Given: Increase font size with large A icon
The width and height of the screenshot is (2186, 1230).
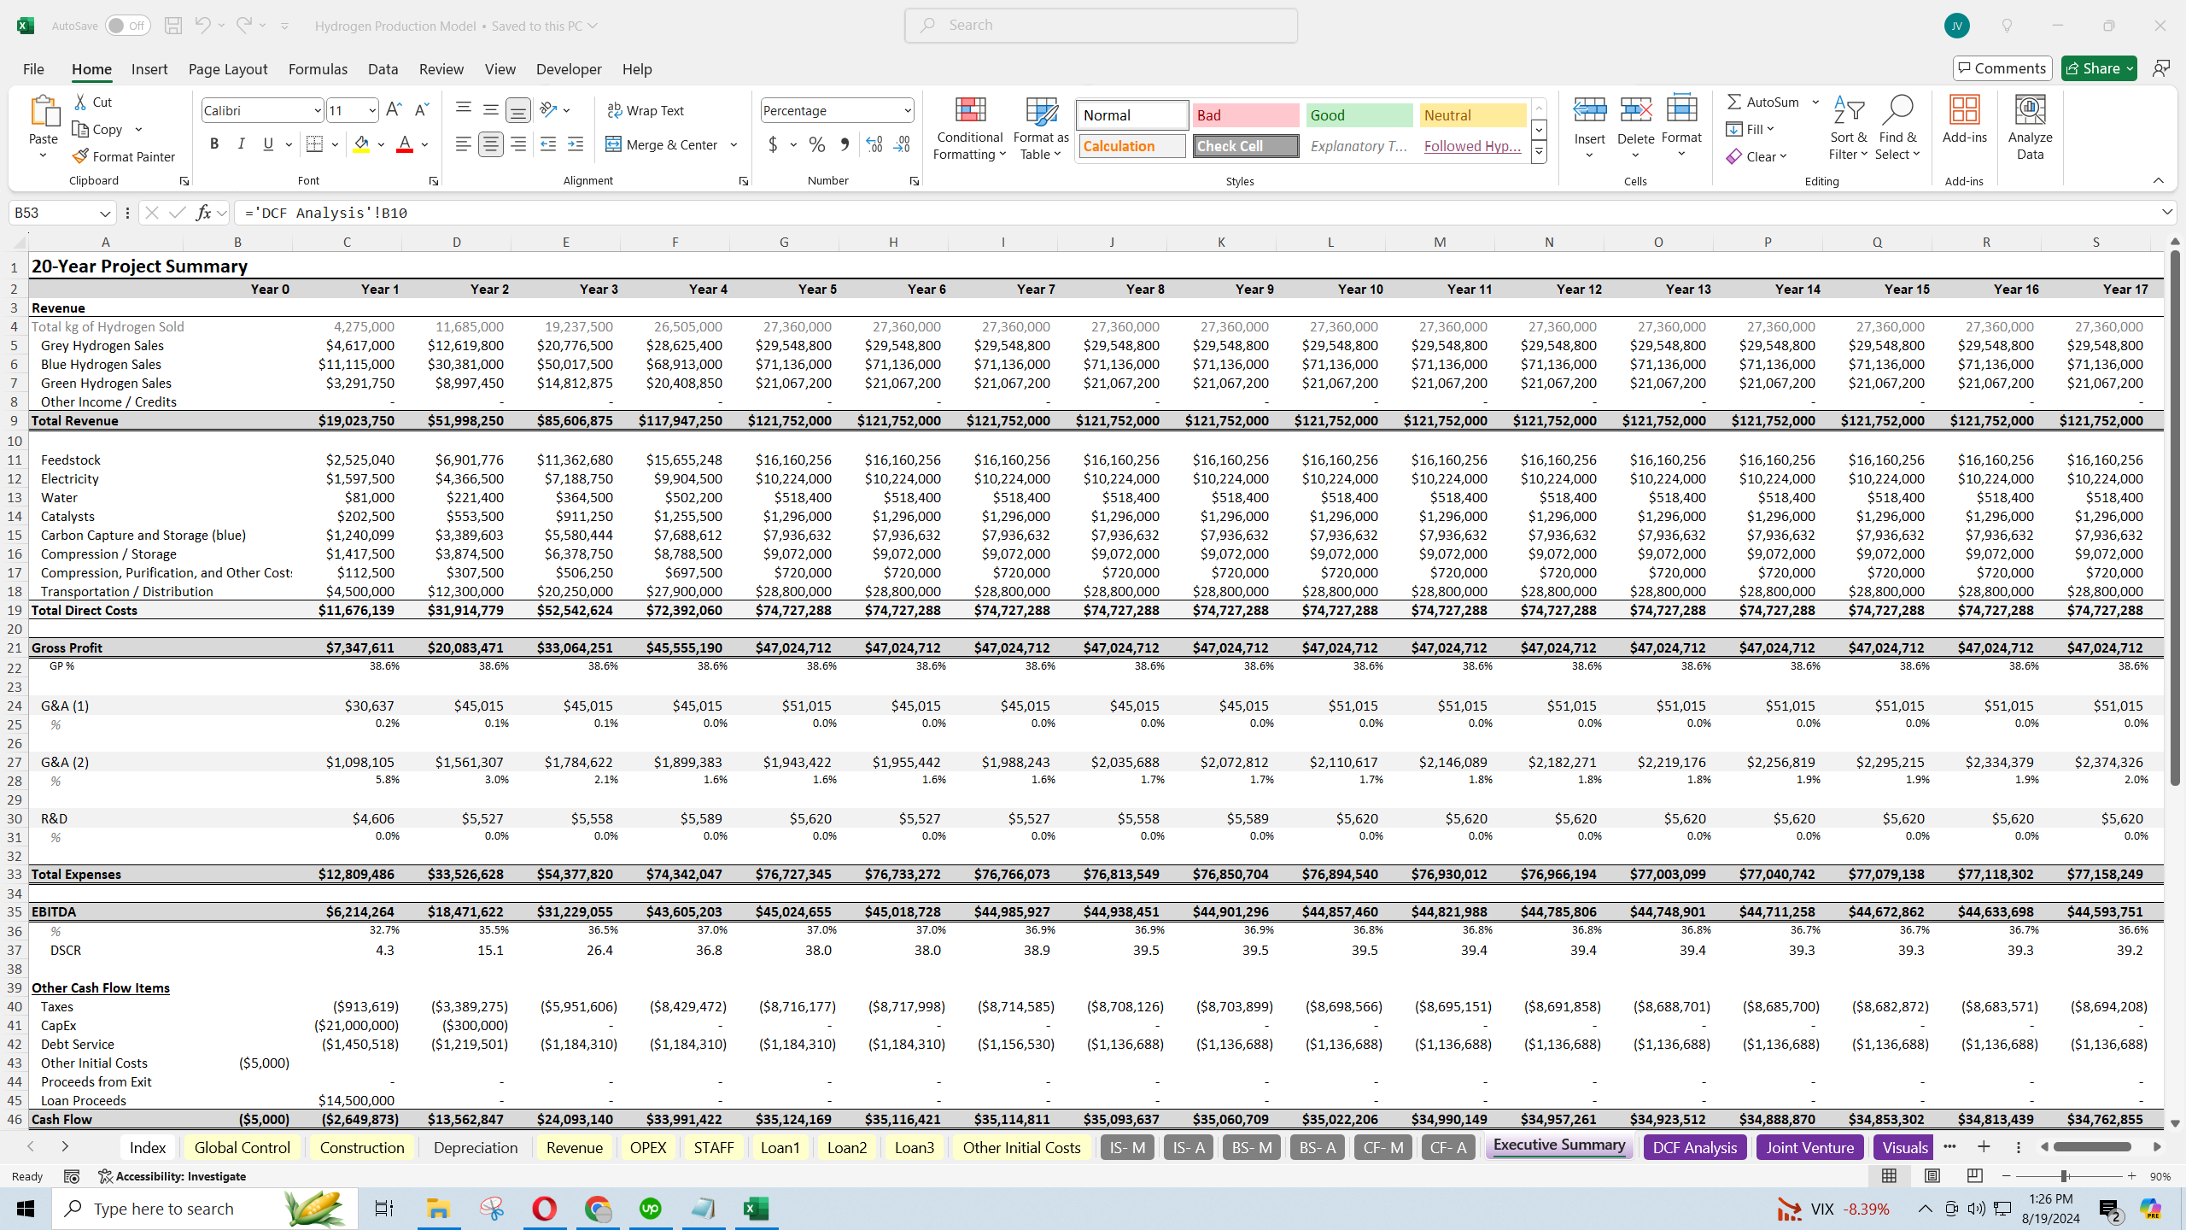Looking at the screenshot, I should click(x=394, y=110).
